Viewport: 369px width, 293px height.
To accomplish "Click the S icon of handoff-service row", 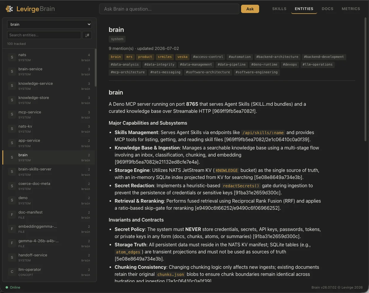I will [12, 258].
